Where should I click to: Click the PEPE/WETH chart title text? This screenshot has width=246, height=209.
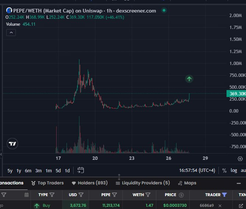click(85, 11)
